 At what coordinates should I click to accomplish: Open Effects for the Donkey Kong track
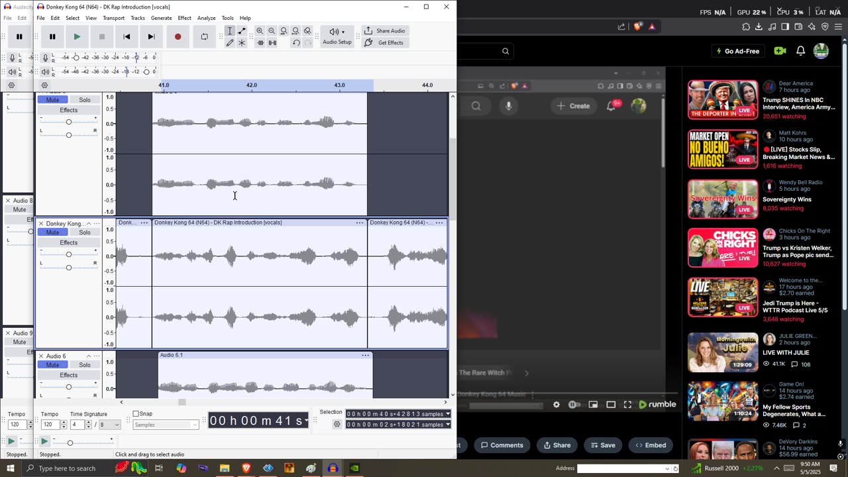coord(68,242)
